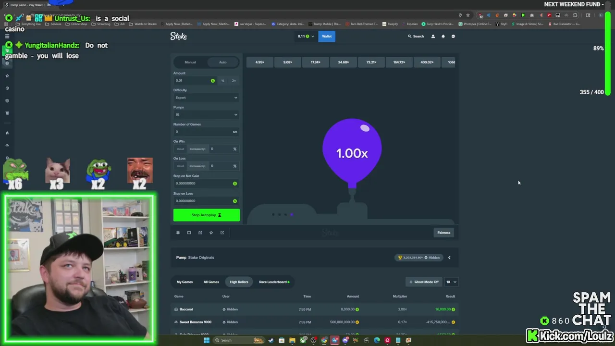Click the 34.68x multiplier chip
The height and width of the screenshot is (346, 615).
344,62
